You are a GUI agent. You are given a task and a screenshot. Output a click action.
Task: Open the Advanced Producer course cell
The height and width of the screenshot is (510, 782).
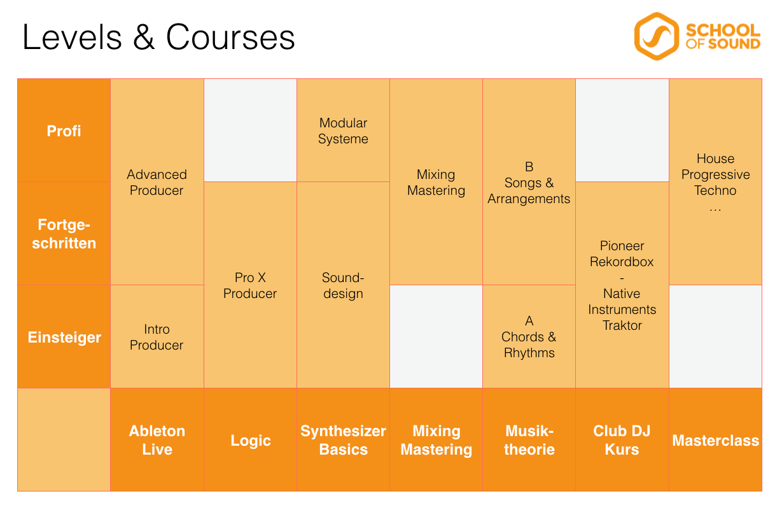point(157,182)
